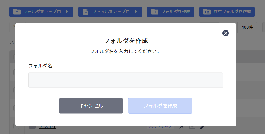Click the folder upload arrow icon
This screenshot has width=265, height=134.
(x=17, y=12)
